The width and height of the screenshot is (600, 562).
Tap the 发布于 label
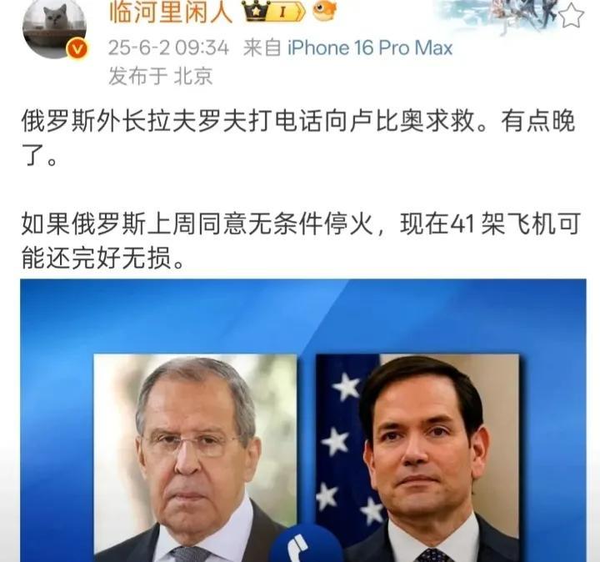click(138, 76)
